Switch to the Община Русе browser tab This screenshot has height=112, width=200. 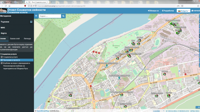pyautogui.click(x=12, y=2)
